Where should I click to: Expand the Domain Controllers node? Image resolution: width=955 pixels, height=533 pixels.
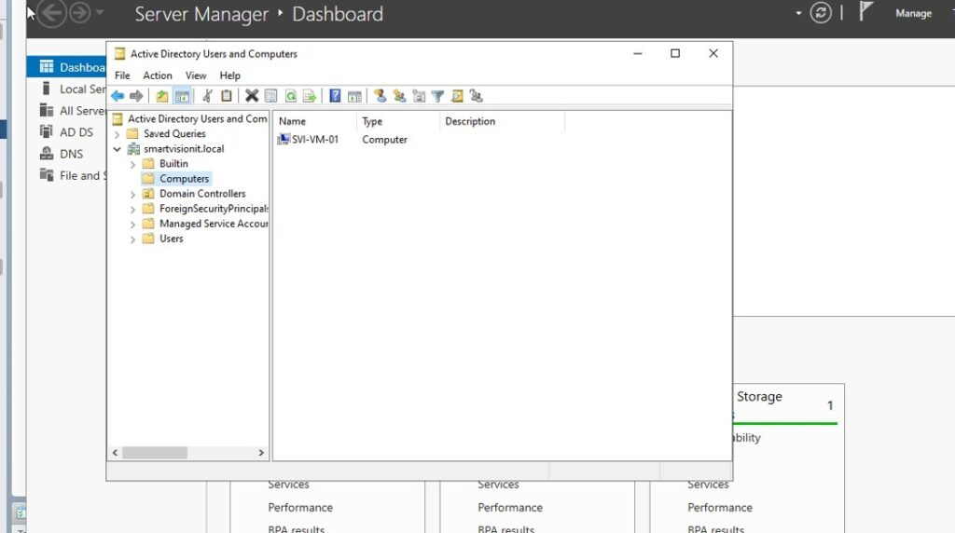pos(132,195)
